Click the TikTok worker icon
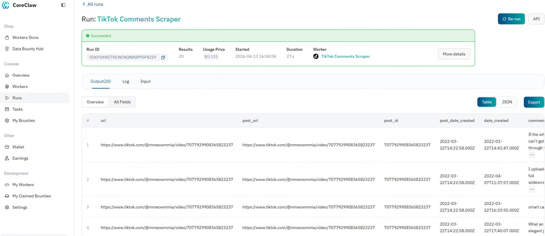 point(316,56)
